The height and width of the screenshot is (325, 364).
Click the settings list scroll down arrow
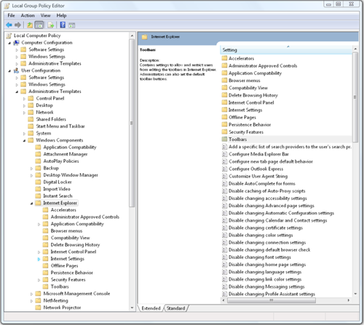[x=355, y=294]
